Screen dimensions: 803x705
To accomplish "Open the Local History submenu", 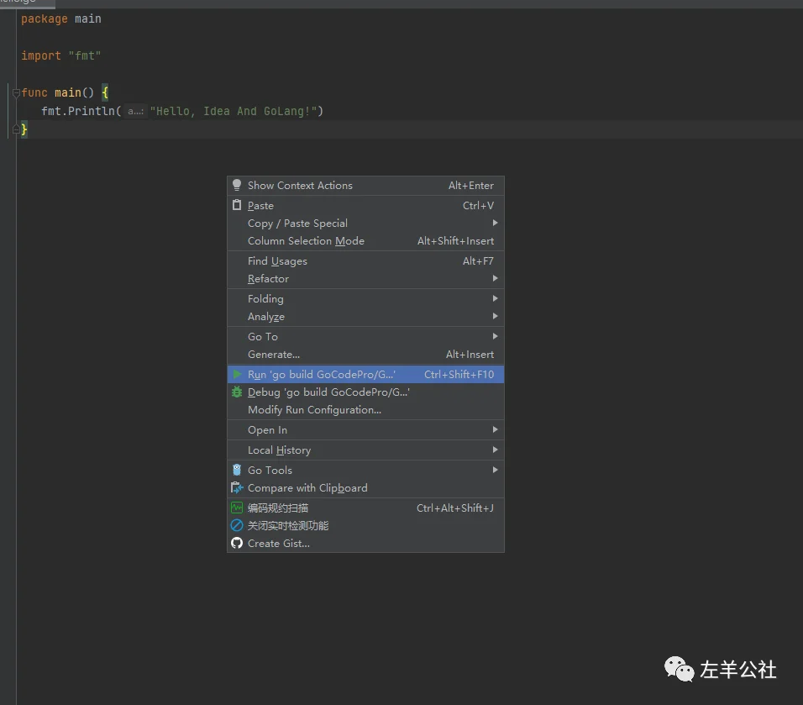I will tap(279, 450).
